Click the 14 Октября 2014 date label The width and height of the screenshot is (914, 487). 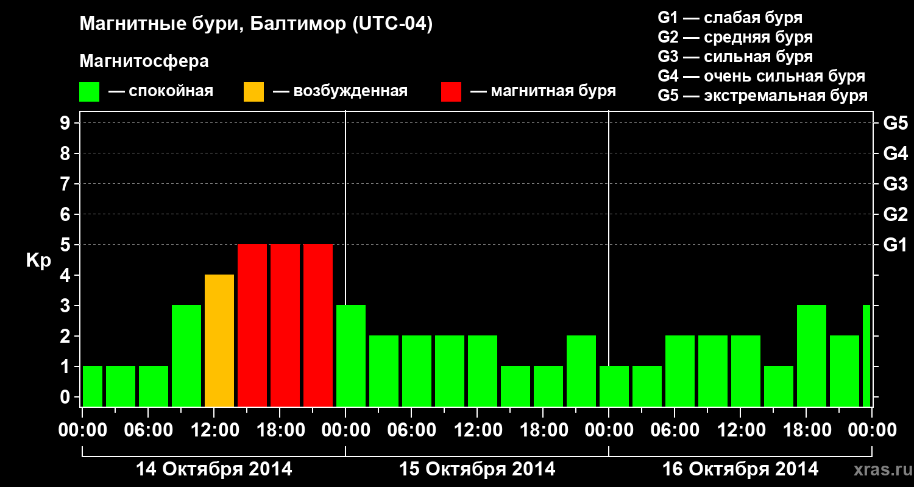click(x=214, y=469)
